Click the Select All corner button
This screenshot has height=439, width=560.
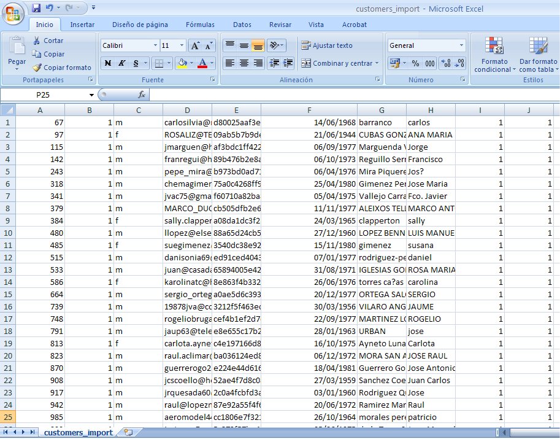coord(8,110)
